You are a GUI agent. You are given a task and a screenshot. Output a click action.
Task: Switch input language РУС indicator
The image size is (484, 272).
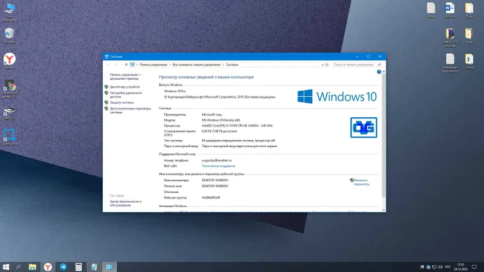tap(448, 267)
